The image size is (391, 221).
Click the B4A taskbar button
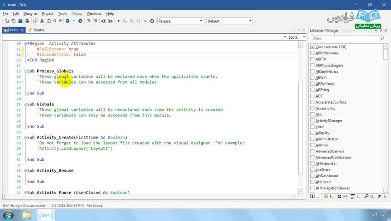click(46, 215)
